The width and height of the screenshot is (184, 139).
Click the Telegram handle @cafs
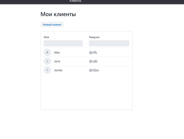[x=93, y=61]
